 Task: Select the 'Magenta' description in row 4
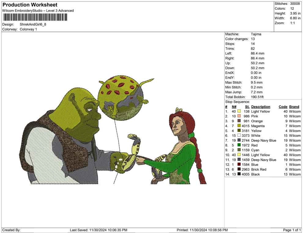pos(258,126)
